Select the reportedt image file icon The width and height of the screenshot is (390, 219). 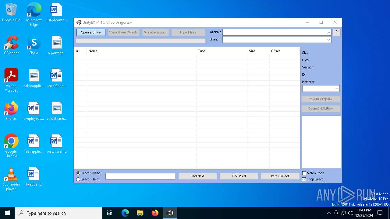click(x=57, y=46)
